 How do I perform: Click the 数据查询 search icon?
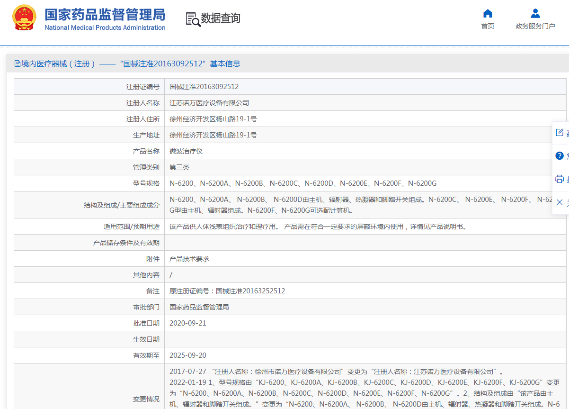(x=193, y=19)
